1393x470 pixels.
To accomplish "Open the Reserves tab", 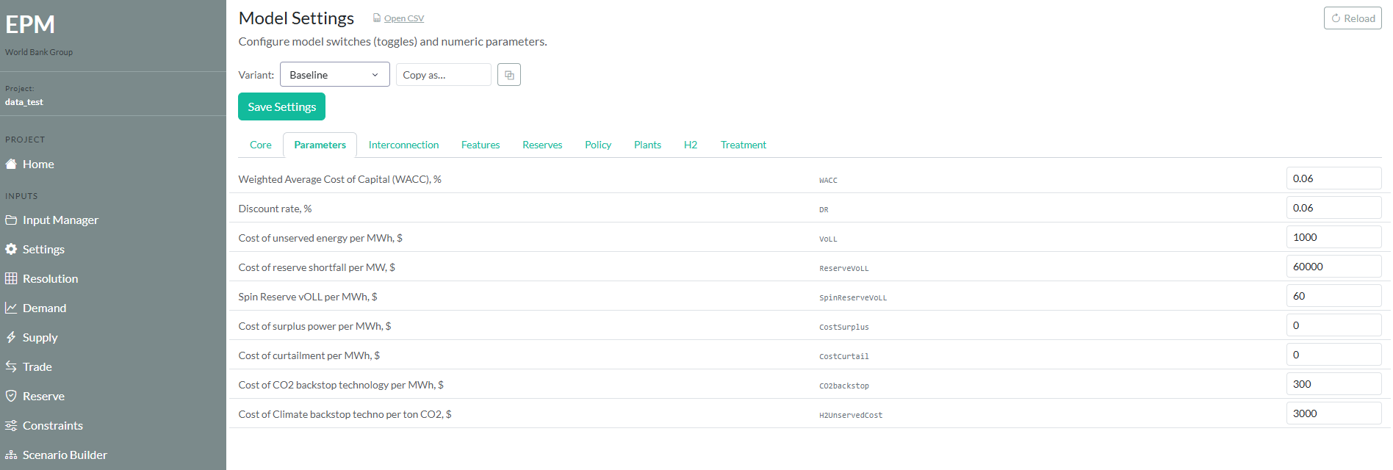I will (542, 145).
